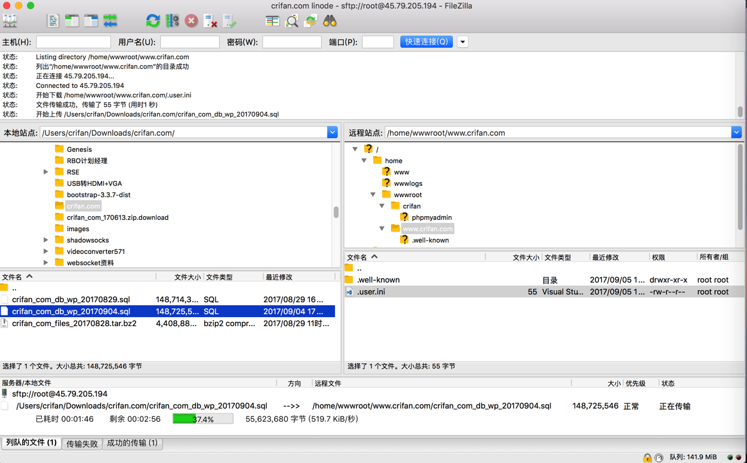
Task: Sort local files by 最近修改 column
Action: click(x=299, y=277)
